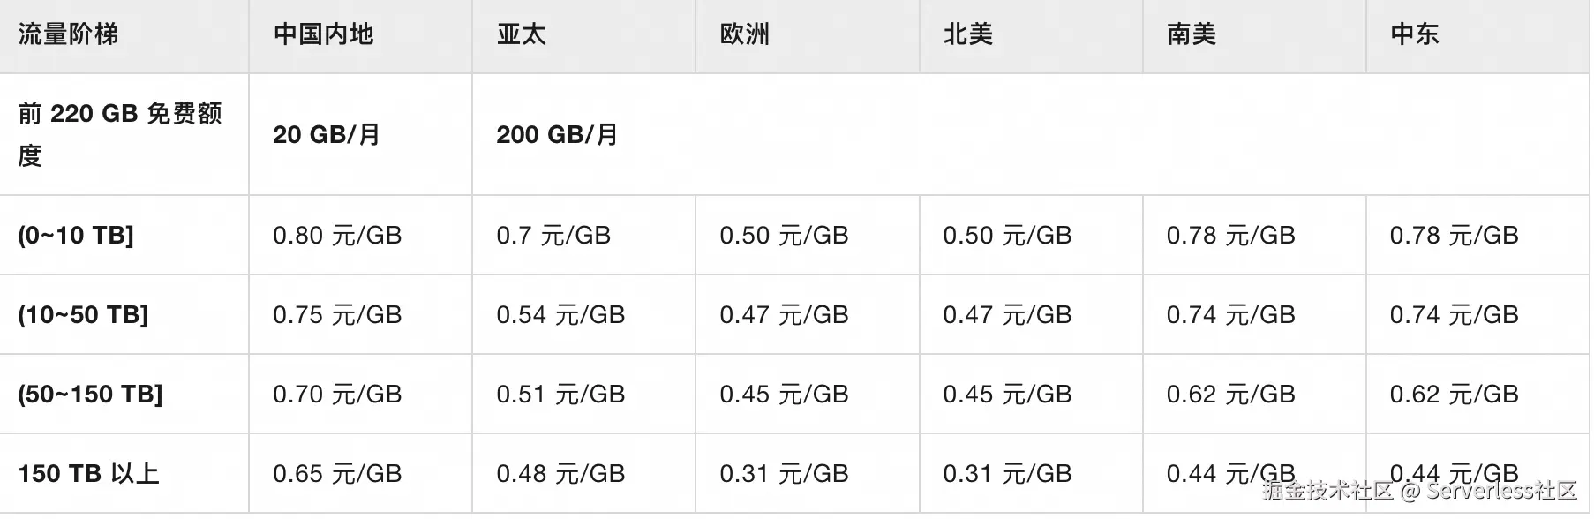
Task: Click the 前 220 GB 免费额度 row label
Action: 119,134
